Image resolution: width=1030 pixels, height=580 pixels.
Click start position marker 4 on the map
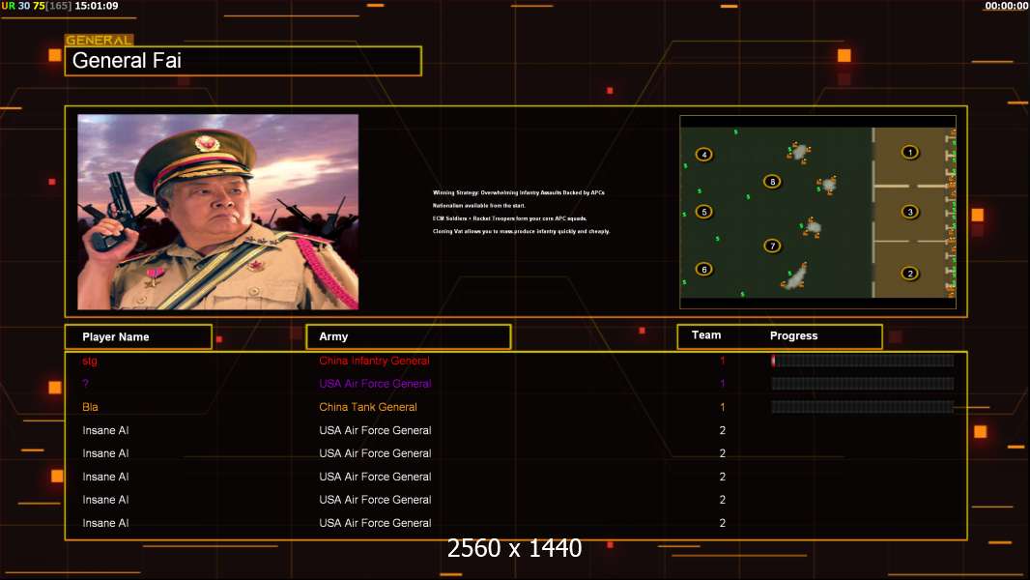(703, 155)
